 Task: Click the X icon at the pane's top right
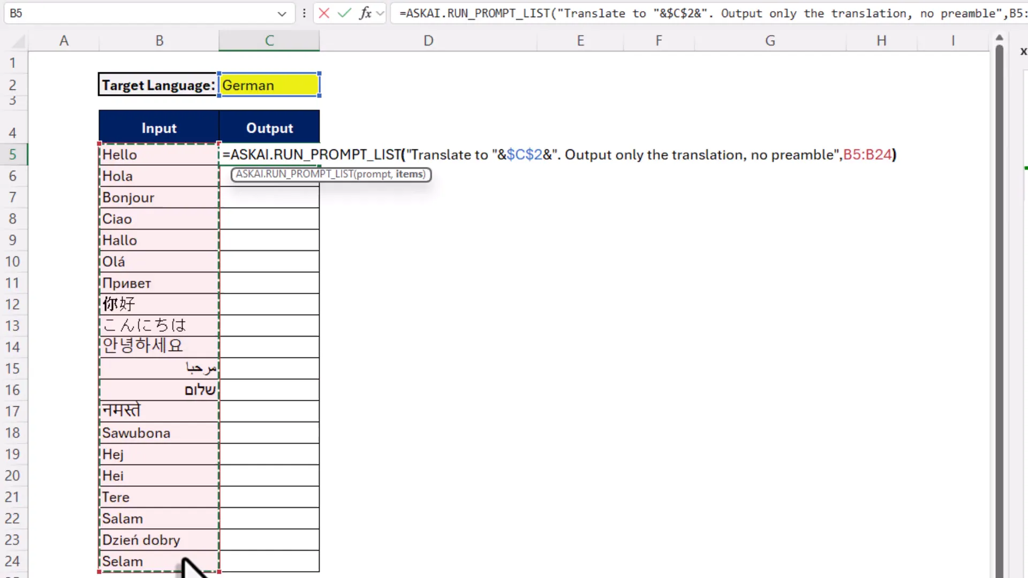(x=1023, y=51)
